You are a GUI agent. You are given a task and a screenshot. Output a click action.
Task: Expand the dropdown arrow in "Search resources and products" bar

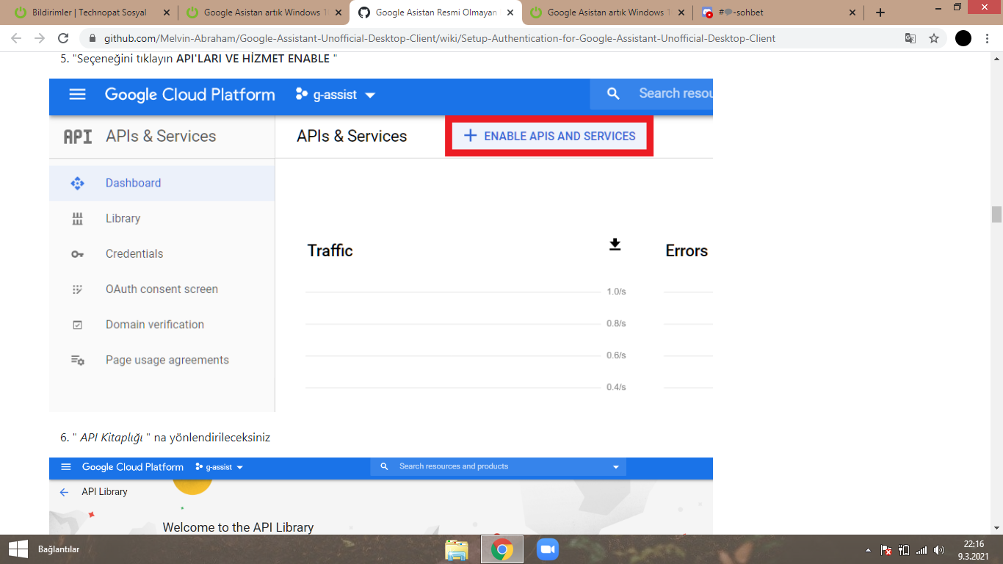coord(616,467)
